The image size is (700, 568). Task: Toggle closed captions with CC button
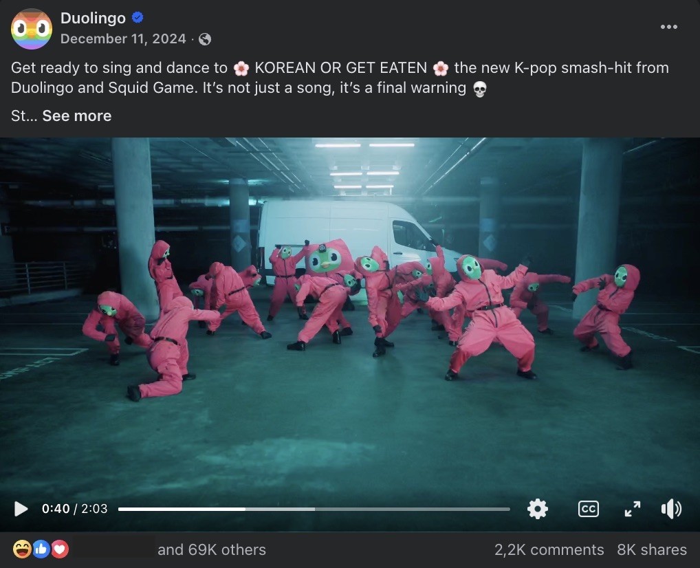point(588,509)
